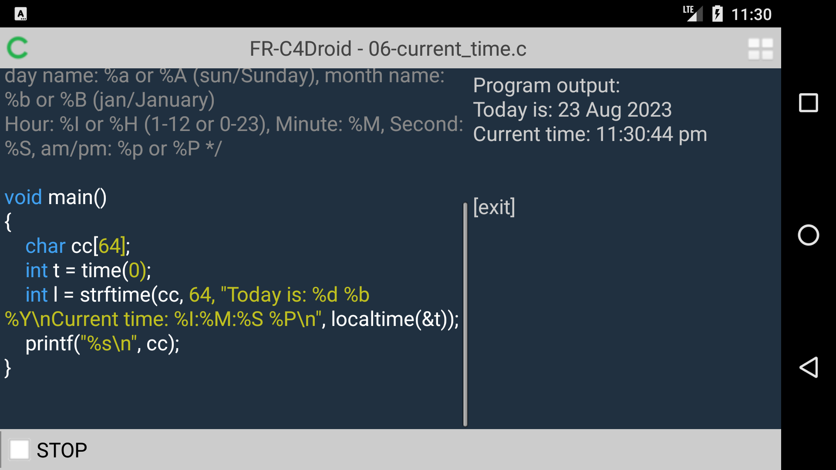This screenshot has width=836, height=470.
Task: Tap the green C app logo
Action: (18, 48)
